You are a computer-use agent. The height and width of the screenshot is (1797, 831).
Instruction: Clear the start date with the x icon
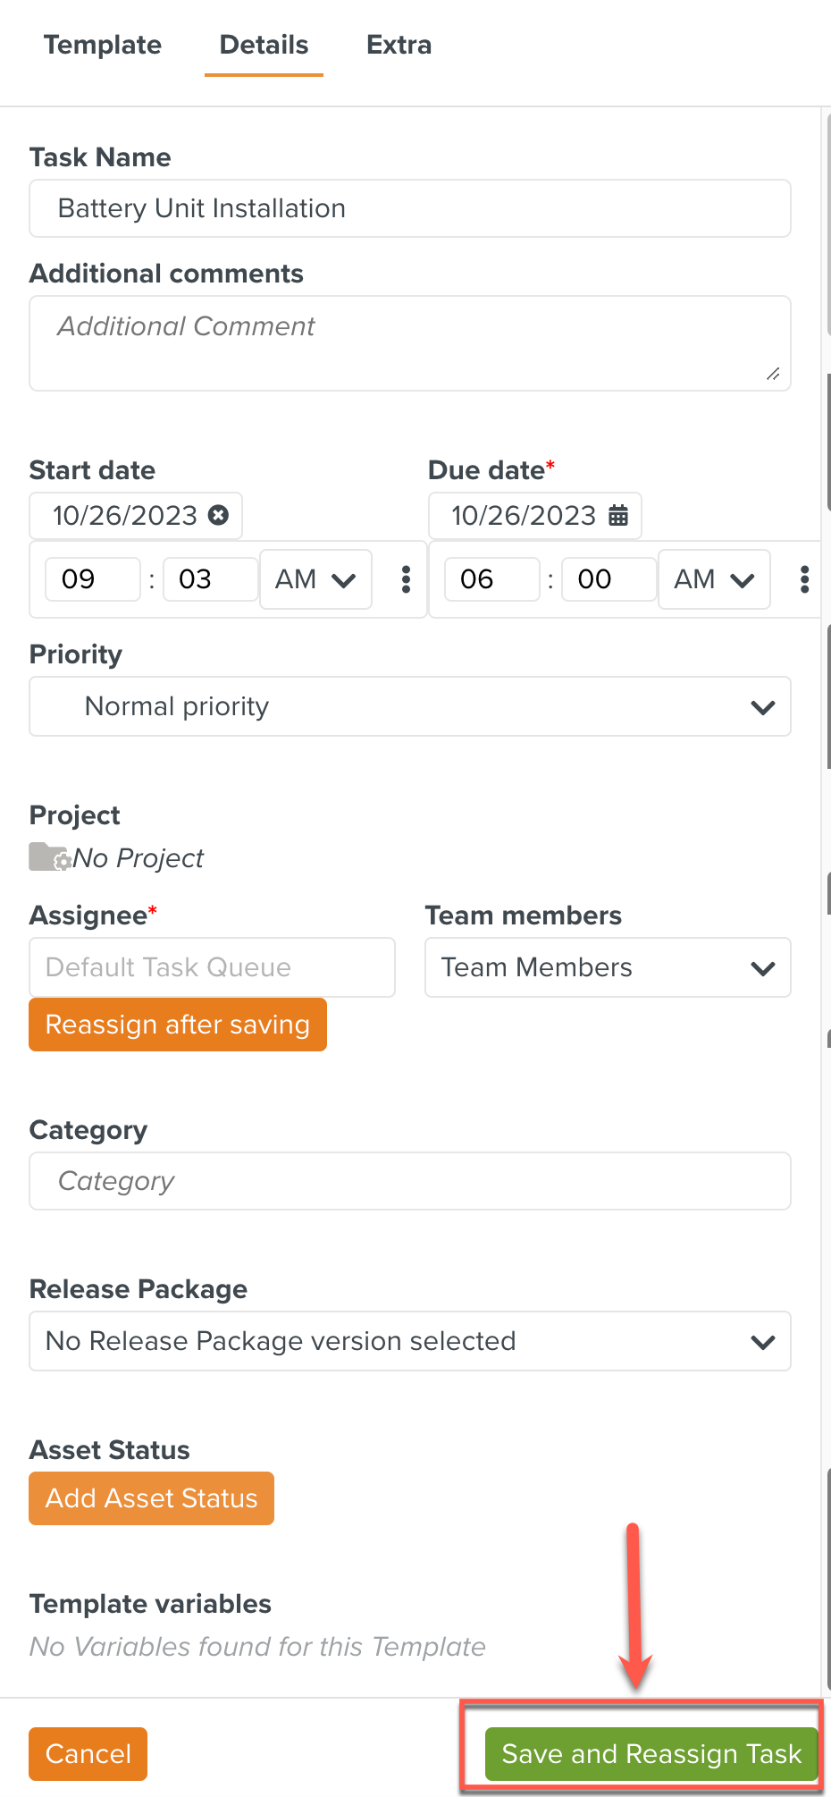tap(218, 515)
